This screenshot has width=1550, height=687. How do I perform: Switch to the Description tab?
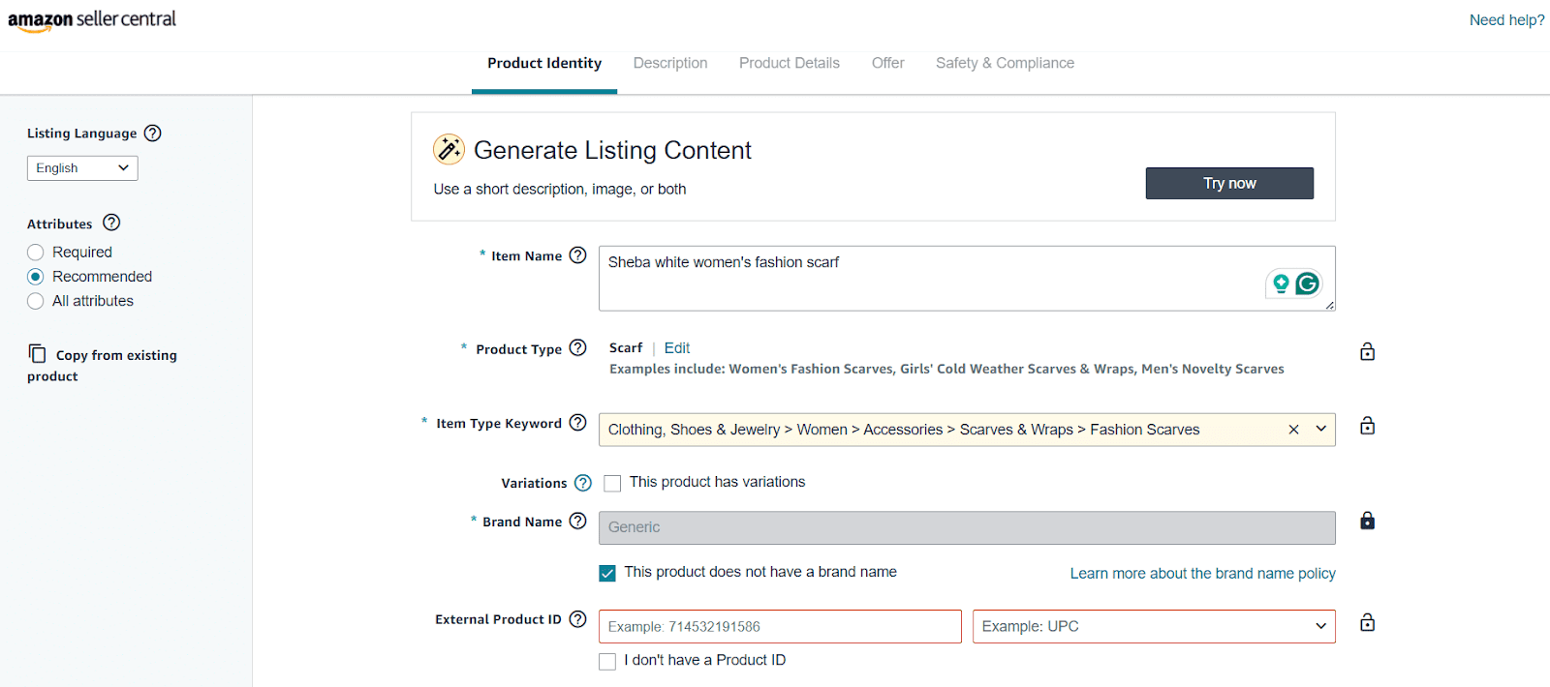(x=669, y=62)
